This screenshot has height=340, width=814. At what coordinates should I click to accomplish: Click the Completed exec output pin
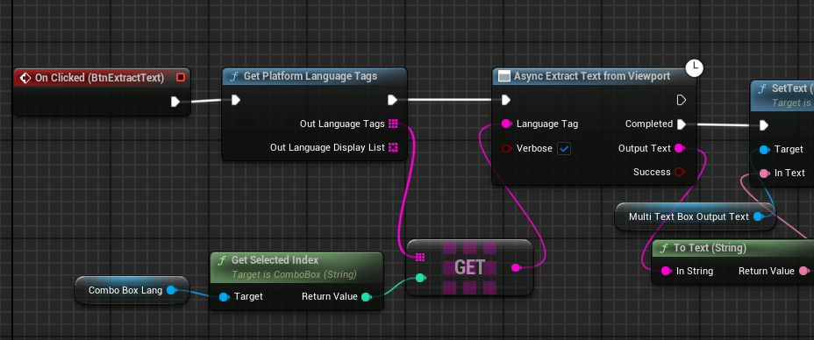coord(682,124)
